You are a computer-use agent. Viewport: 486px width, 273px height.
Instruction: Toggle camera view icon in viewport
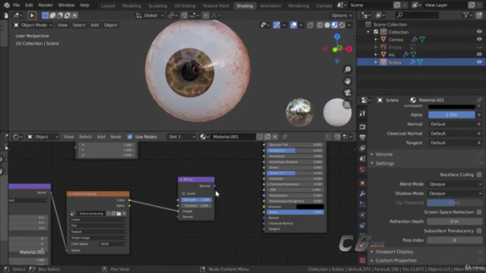[x=348, y=93]
